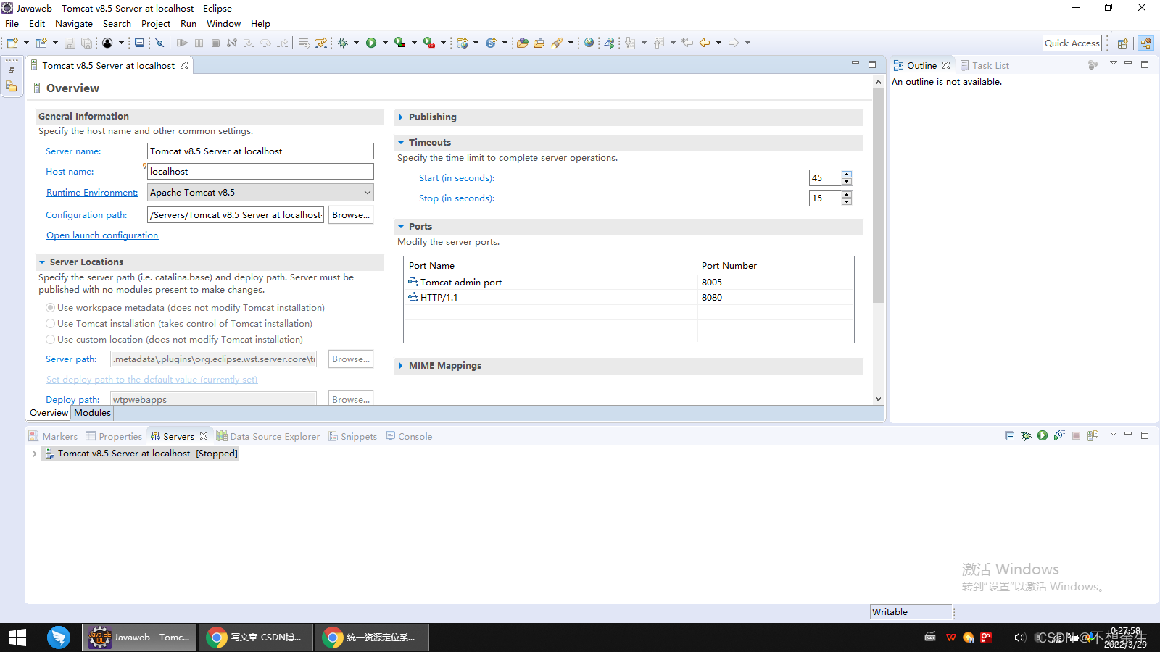Click the Server name input field
The width and height of the screenshot is (1160, 652).
tap(260, 151)
